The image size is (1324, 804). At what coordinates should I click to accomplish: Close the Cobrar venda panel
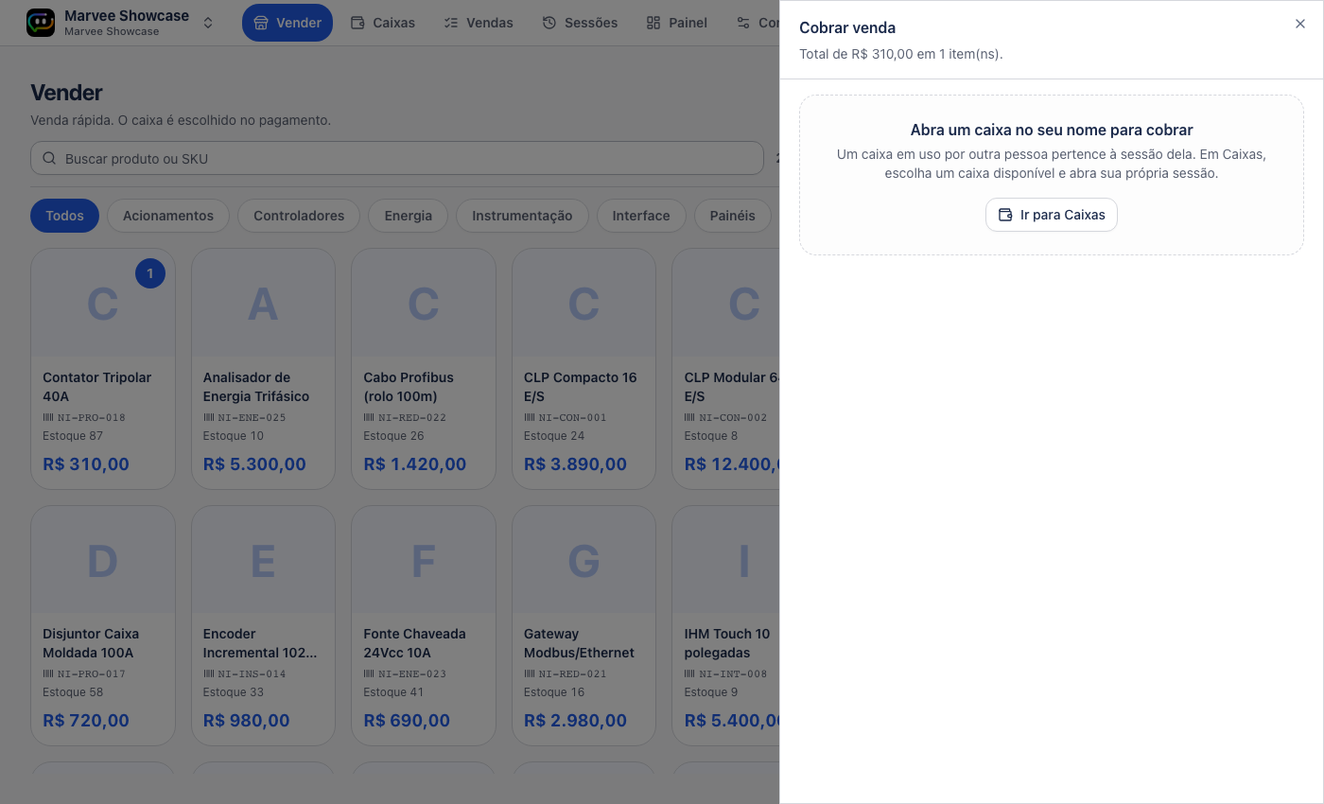point(1300,24)
